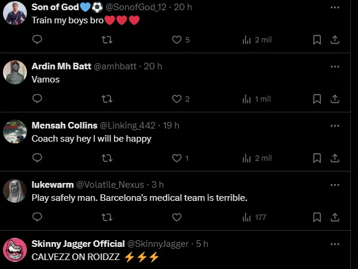358x269 pixels.
Task: Like Mensah Collins' tweet
Action: point(177,158)
